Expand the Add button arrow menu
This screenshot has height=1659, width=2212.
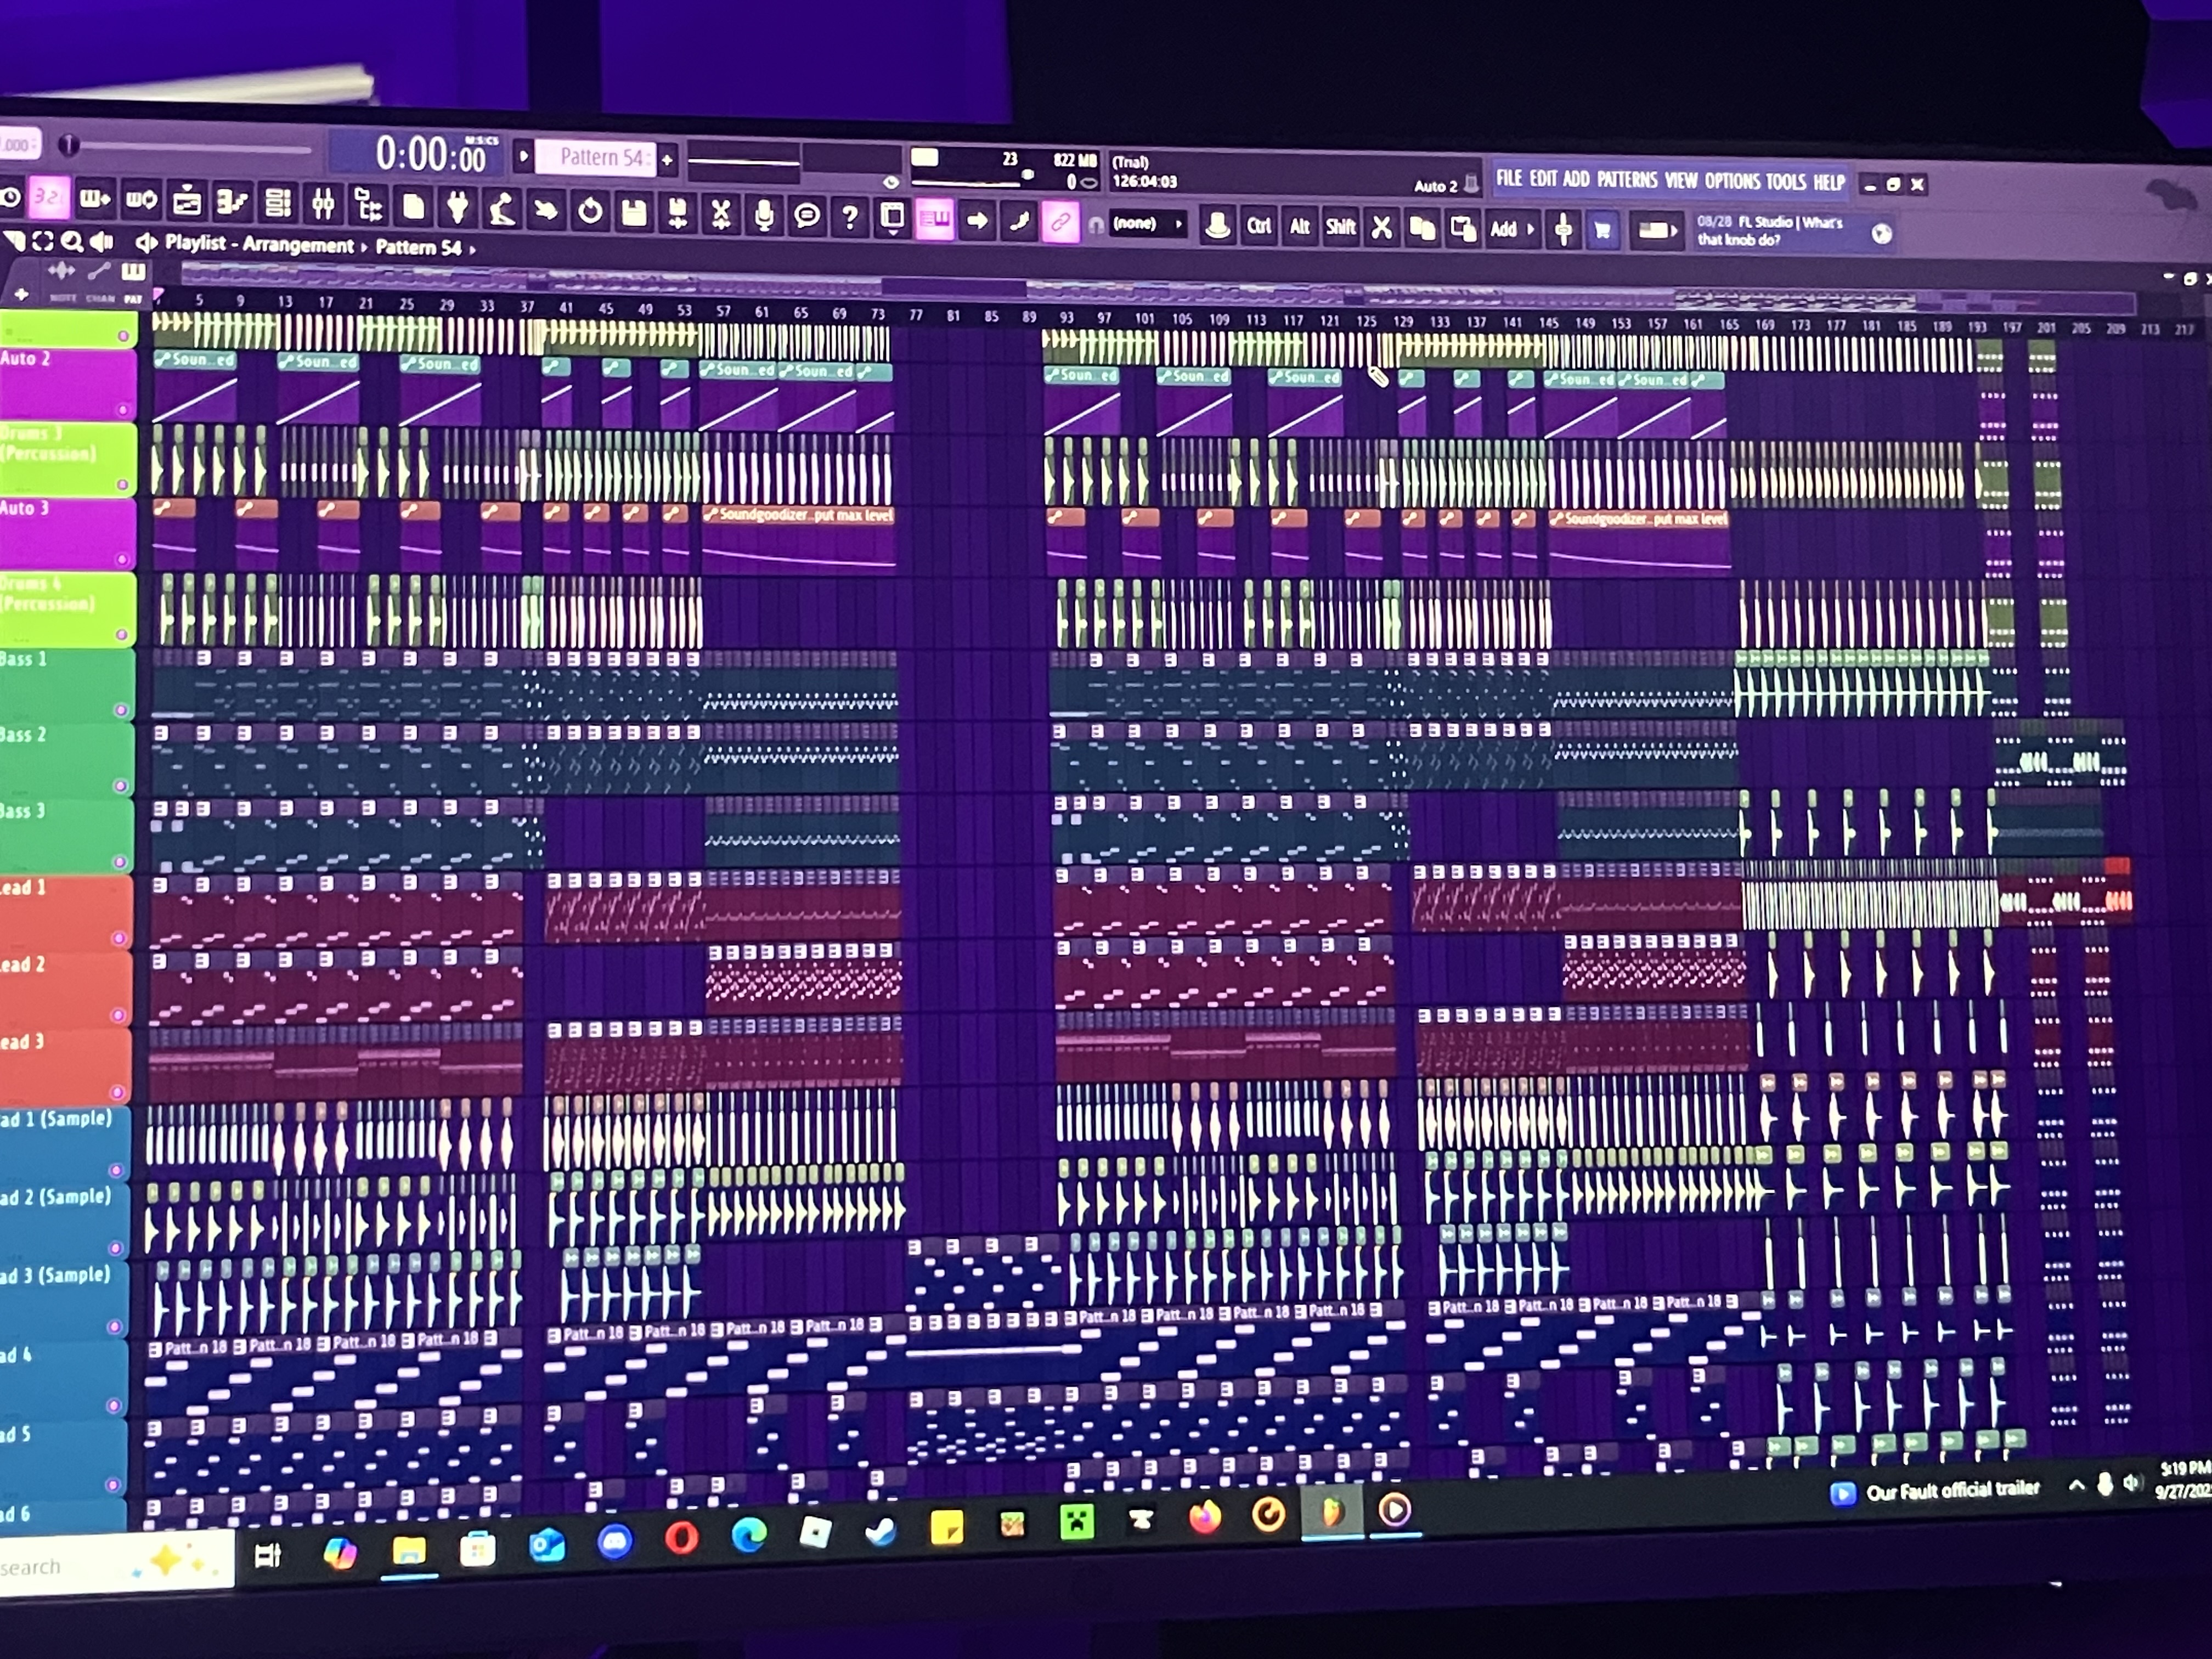click(1530, 229)
